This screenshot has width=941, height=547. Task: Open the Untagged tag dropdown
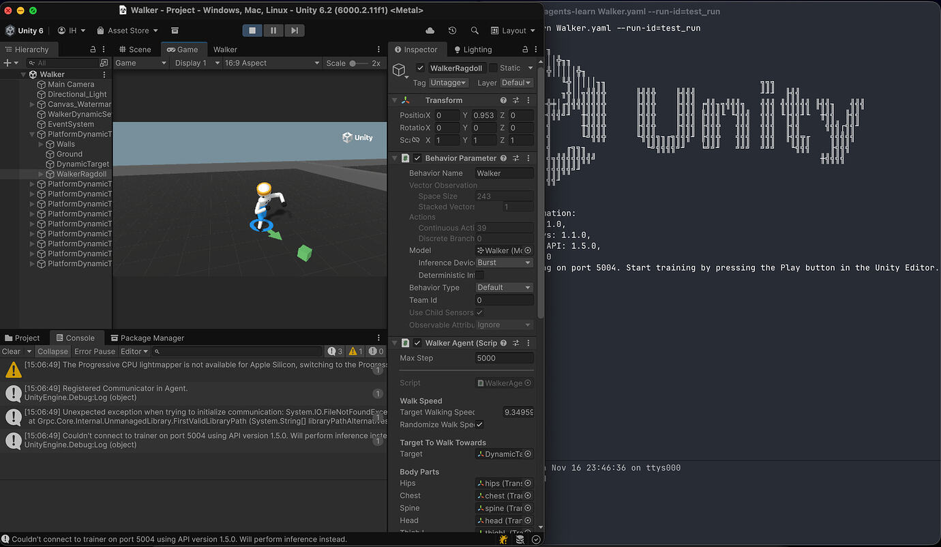point(448,82)
